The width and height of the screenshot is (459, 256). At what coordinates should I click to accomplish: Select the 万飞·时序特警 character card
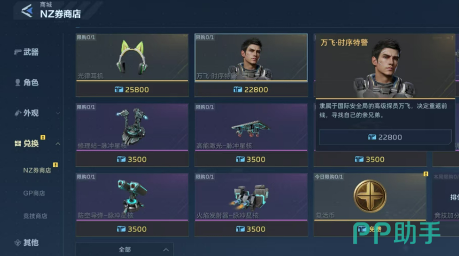pos(251,58)
